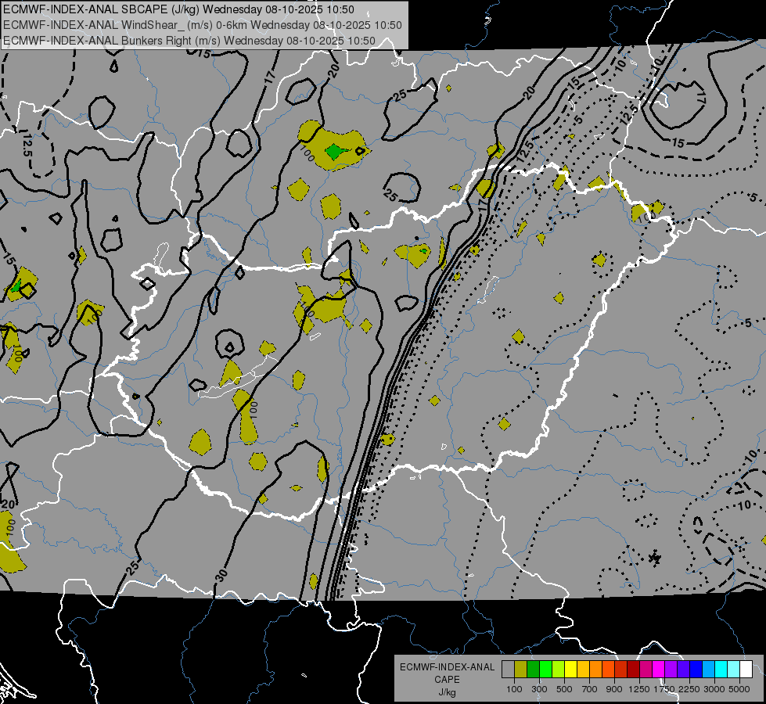Click the CAPE label in legend

coord(447,680)
